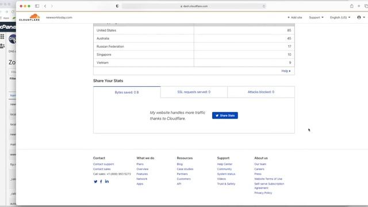Viewport: 368px width, 207px height.
Task: Click the Cloudflare logo
Action: pos(29,17)
